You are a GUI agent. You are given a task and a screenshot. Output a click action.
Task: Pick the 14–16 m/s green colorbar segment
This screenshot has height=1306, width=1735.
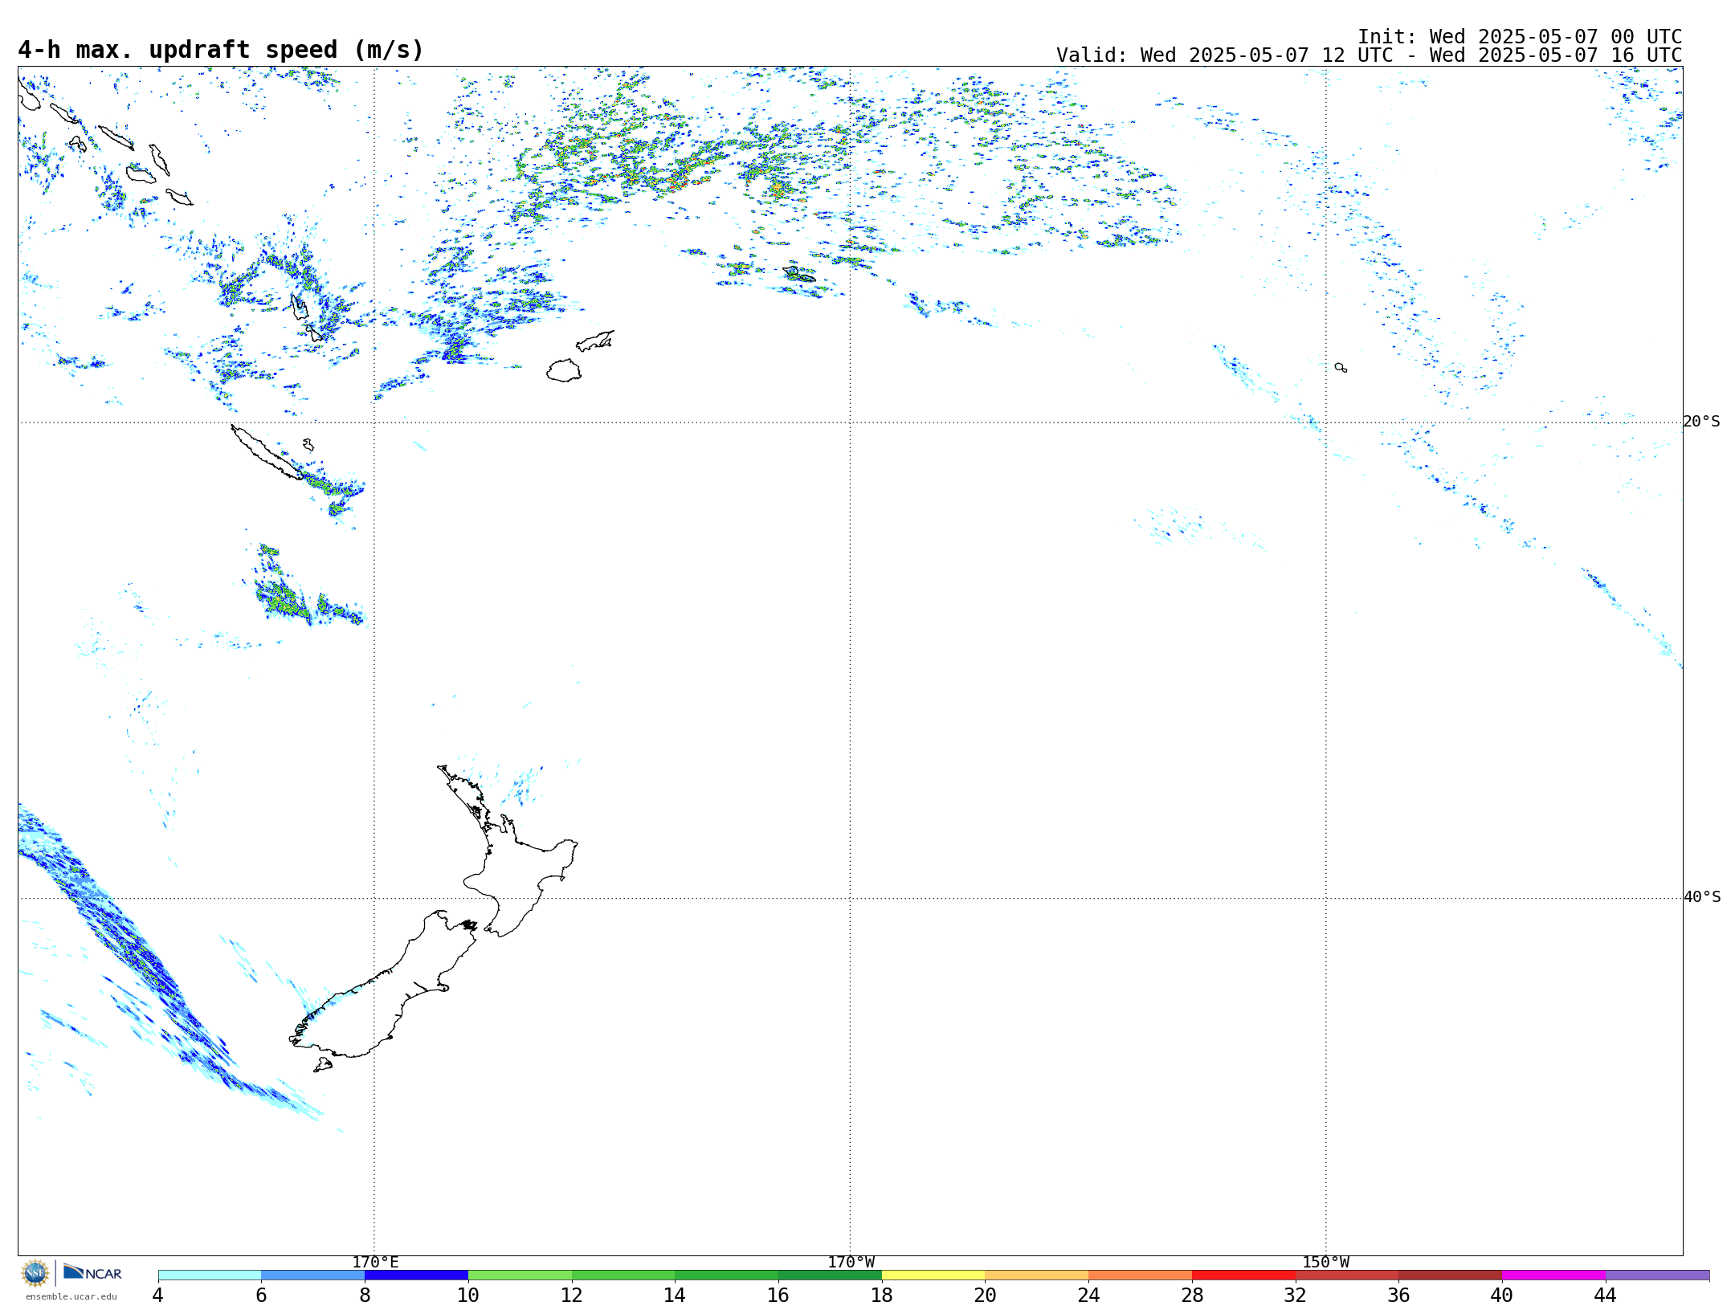(727, 1275)
